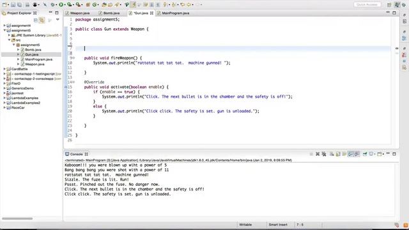Select the Gun.java editor tab

141,13
